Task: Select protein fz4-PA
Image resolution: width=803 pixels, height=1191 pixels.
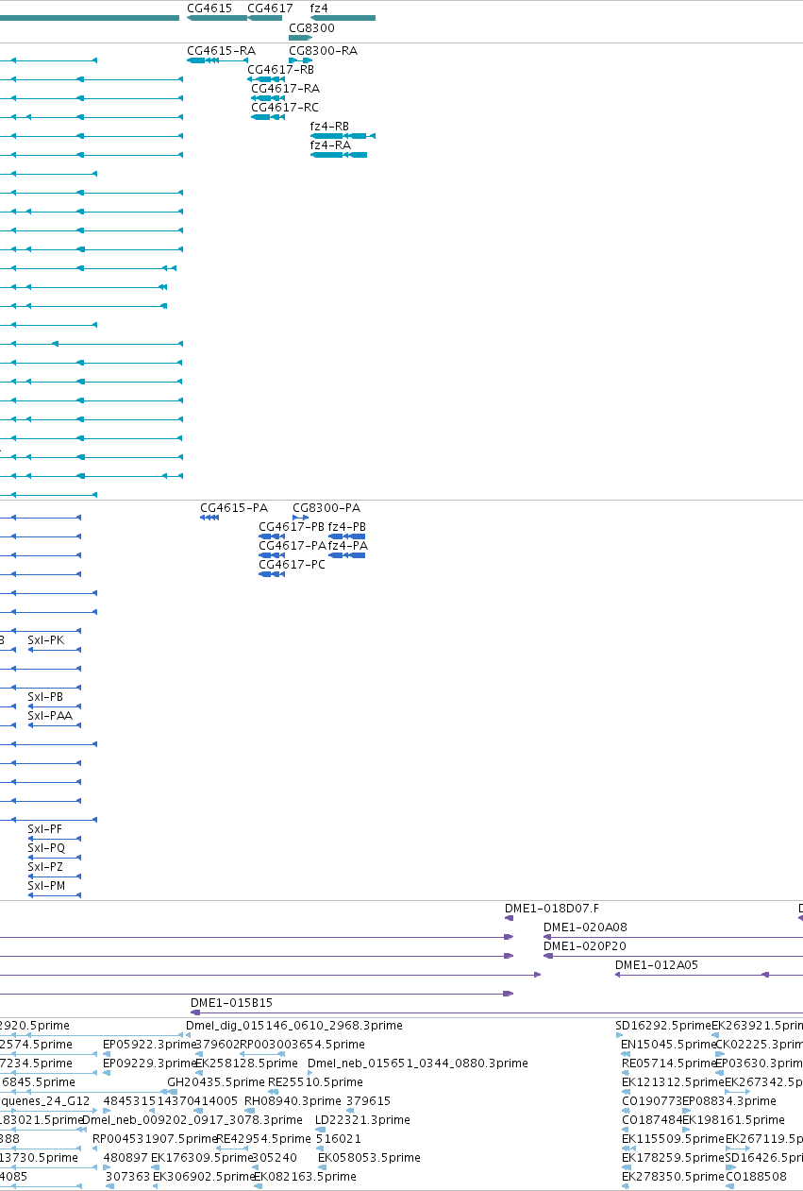Action: coord(348,546)
